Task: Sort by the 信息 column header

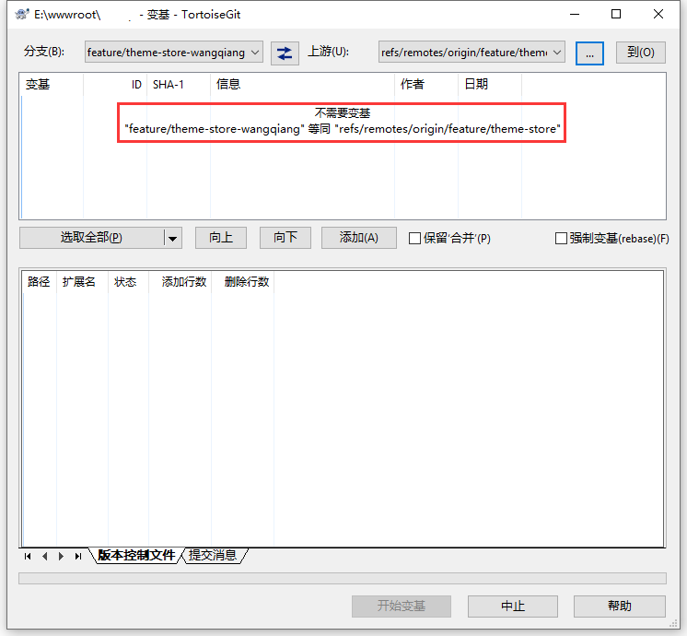Action: 302,84
